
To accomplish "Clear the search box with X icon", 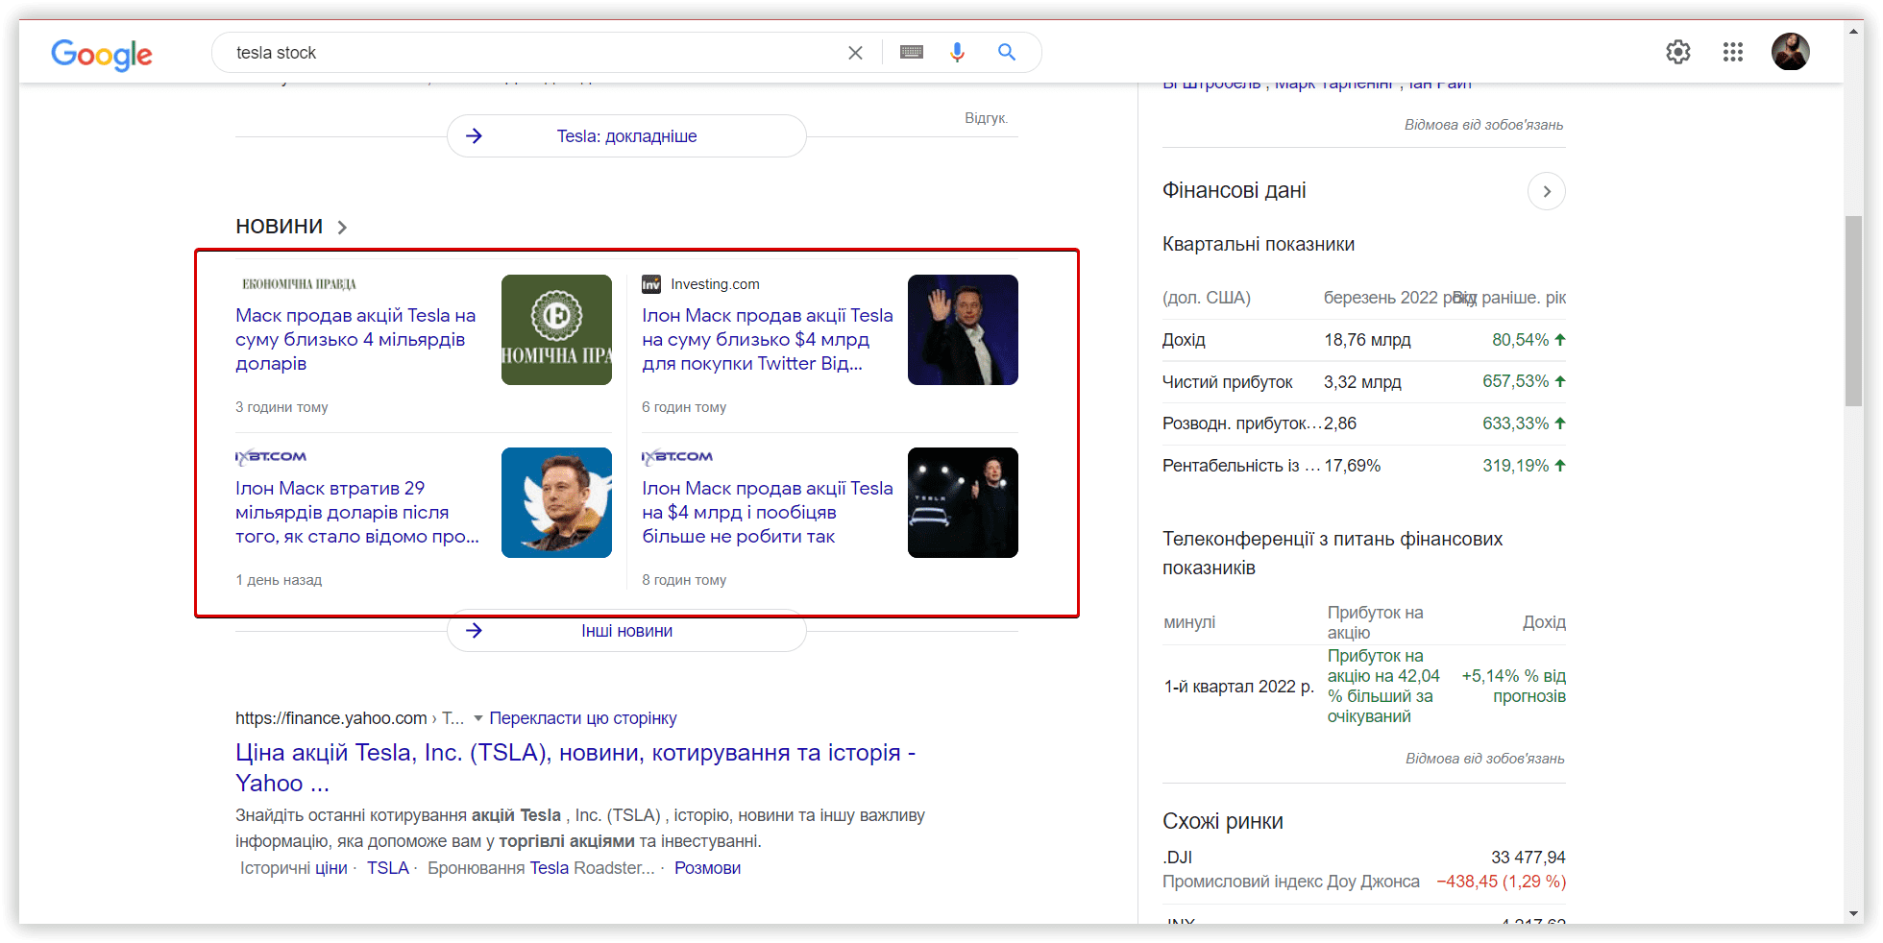I will coord(855,53).
